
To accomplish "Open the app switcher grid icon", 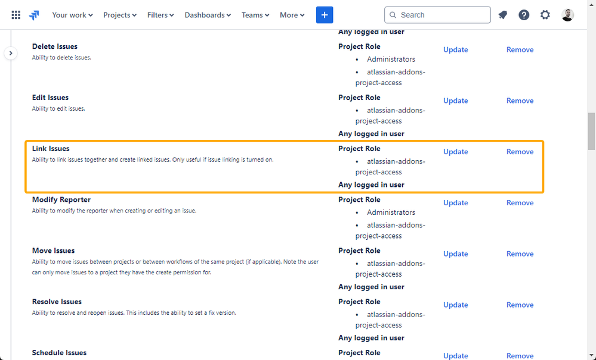I will click(x=16, y=15).
